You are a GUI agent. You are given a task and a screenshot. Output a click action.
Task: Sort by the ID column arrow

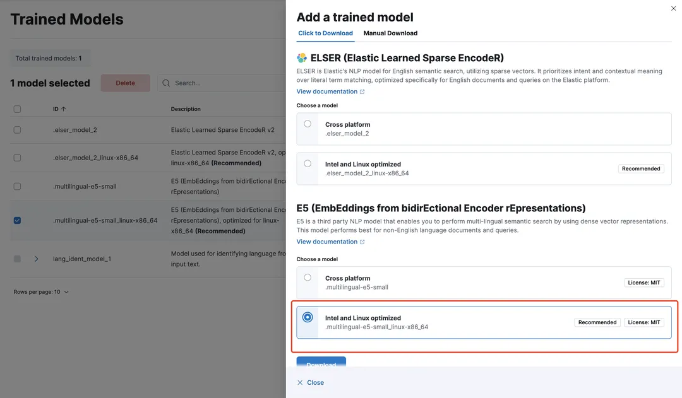click(63, 109)
